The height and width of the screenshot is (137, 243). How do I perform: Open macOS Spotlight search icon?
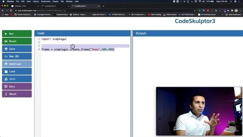231,2
